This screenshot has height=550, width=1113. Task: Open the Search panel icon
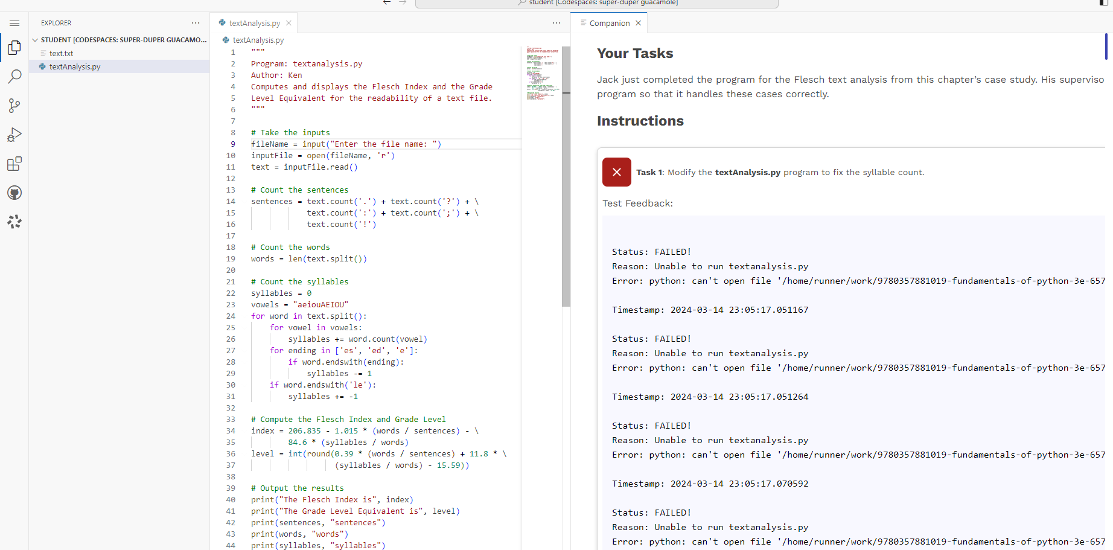14,77
